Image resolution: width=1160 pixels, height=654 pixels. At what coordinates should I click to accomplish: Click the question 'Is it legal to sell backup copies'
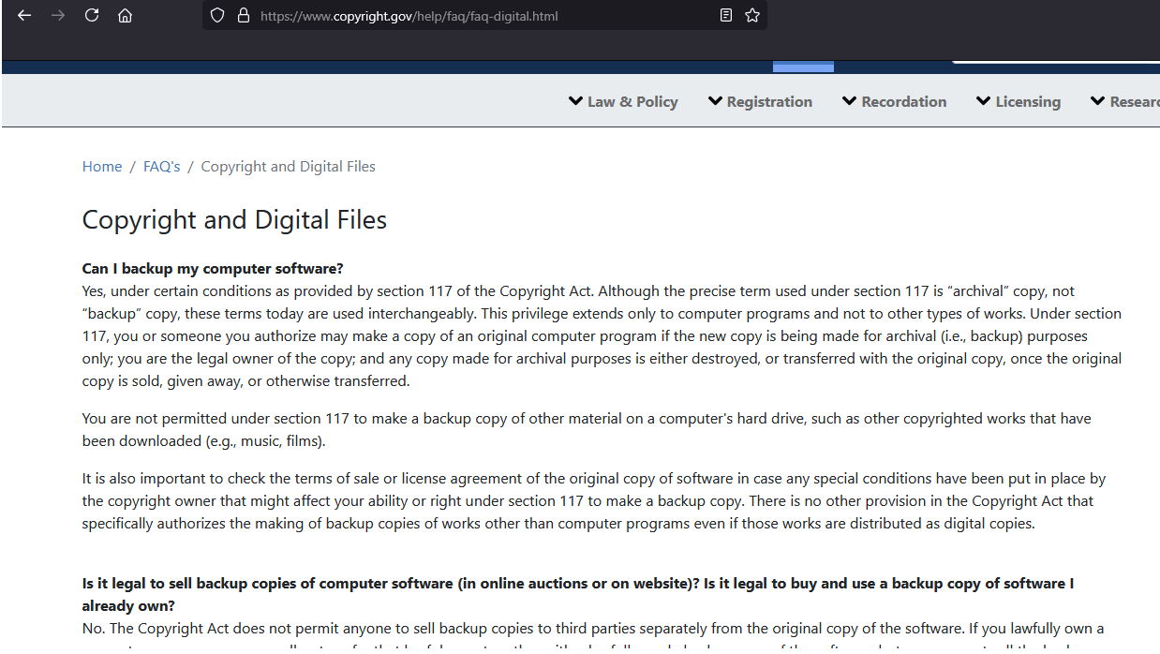tap(578, 594)
